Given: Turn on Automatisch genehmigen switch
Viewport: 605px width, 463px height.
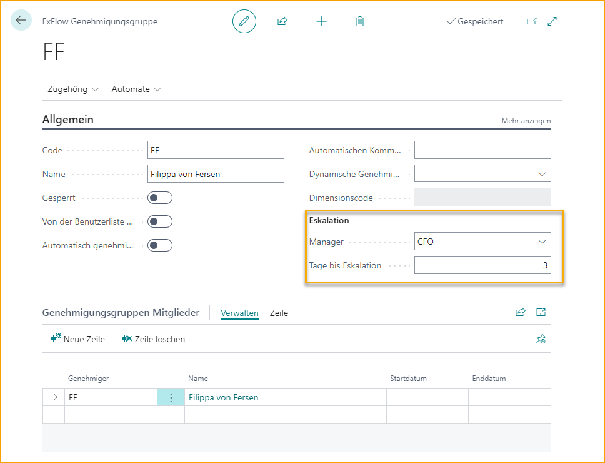Looking at the screenshot, I should coord(159,245).
